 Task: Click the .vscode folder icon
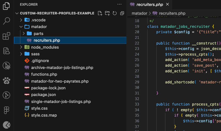(x=27, y=20)
